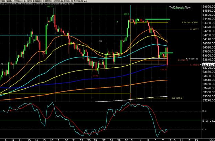Click date label 5 on time axis
Viewport: 215px width, 141px height.
148,140
